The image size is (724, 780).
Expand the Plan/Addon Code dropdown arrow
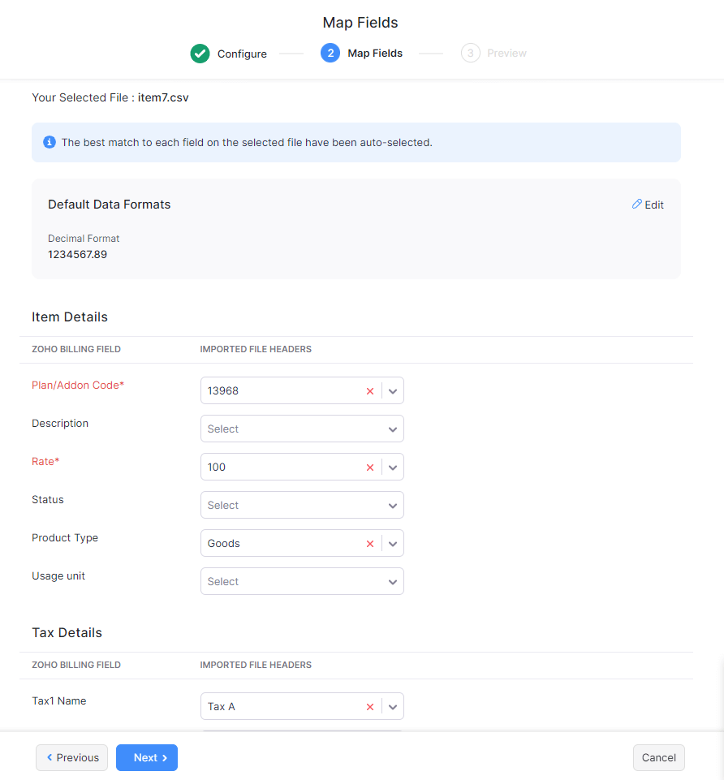[x=393, y=391]
